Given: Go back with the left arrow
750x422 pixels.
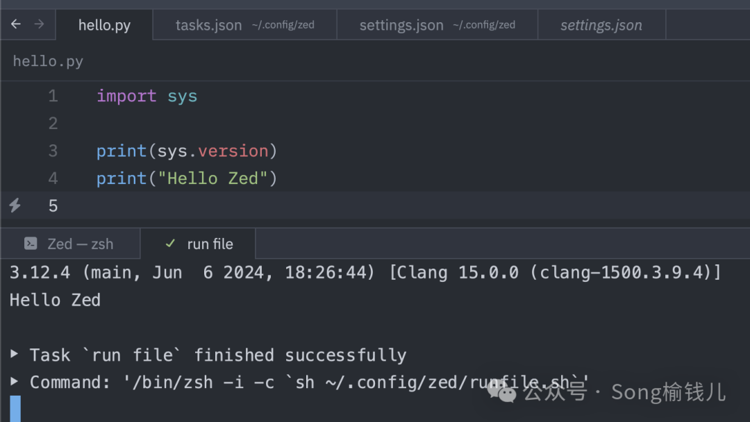Looking at the screenshot, I should click(x=16, y=24).
